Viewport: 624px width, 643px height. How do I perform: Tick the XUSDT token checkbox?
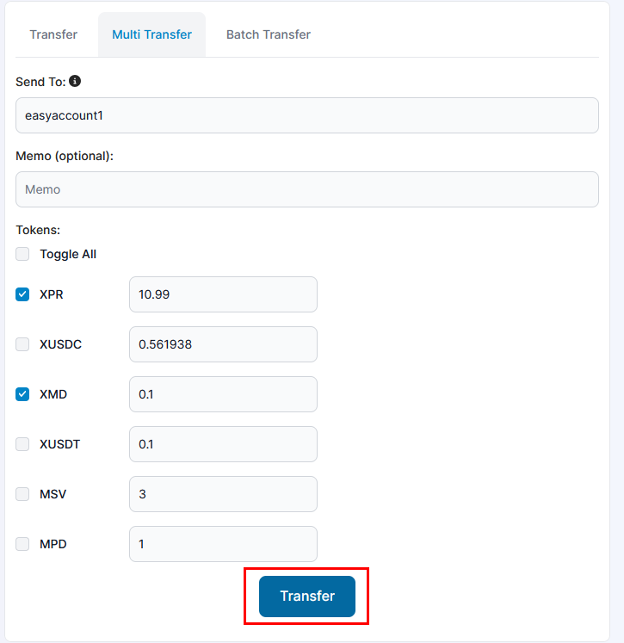23,444
